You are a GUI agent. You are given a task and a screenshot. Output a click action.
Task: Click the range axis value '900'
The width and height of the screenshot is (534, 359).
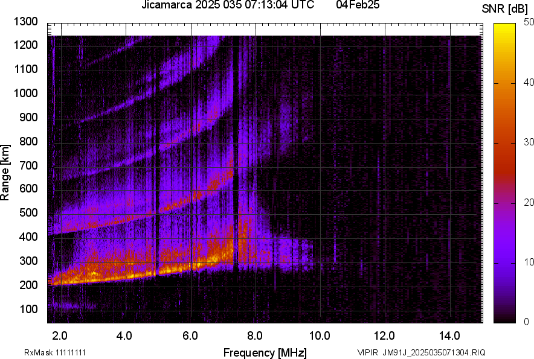pos(28,117)
